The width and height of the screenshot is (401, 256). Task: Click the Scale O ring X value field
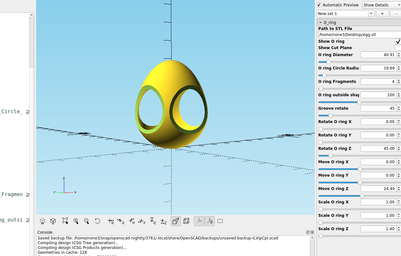pos(379,202)
